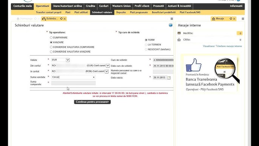Open Actiuni & Investitii menu
Viewport: 259px width, 146px height.
tap(179, 6)
